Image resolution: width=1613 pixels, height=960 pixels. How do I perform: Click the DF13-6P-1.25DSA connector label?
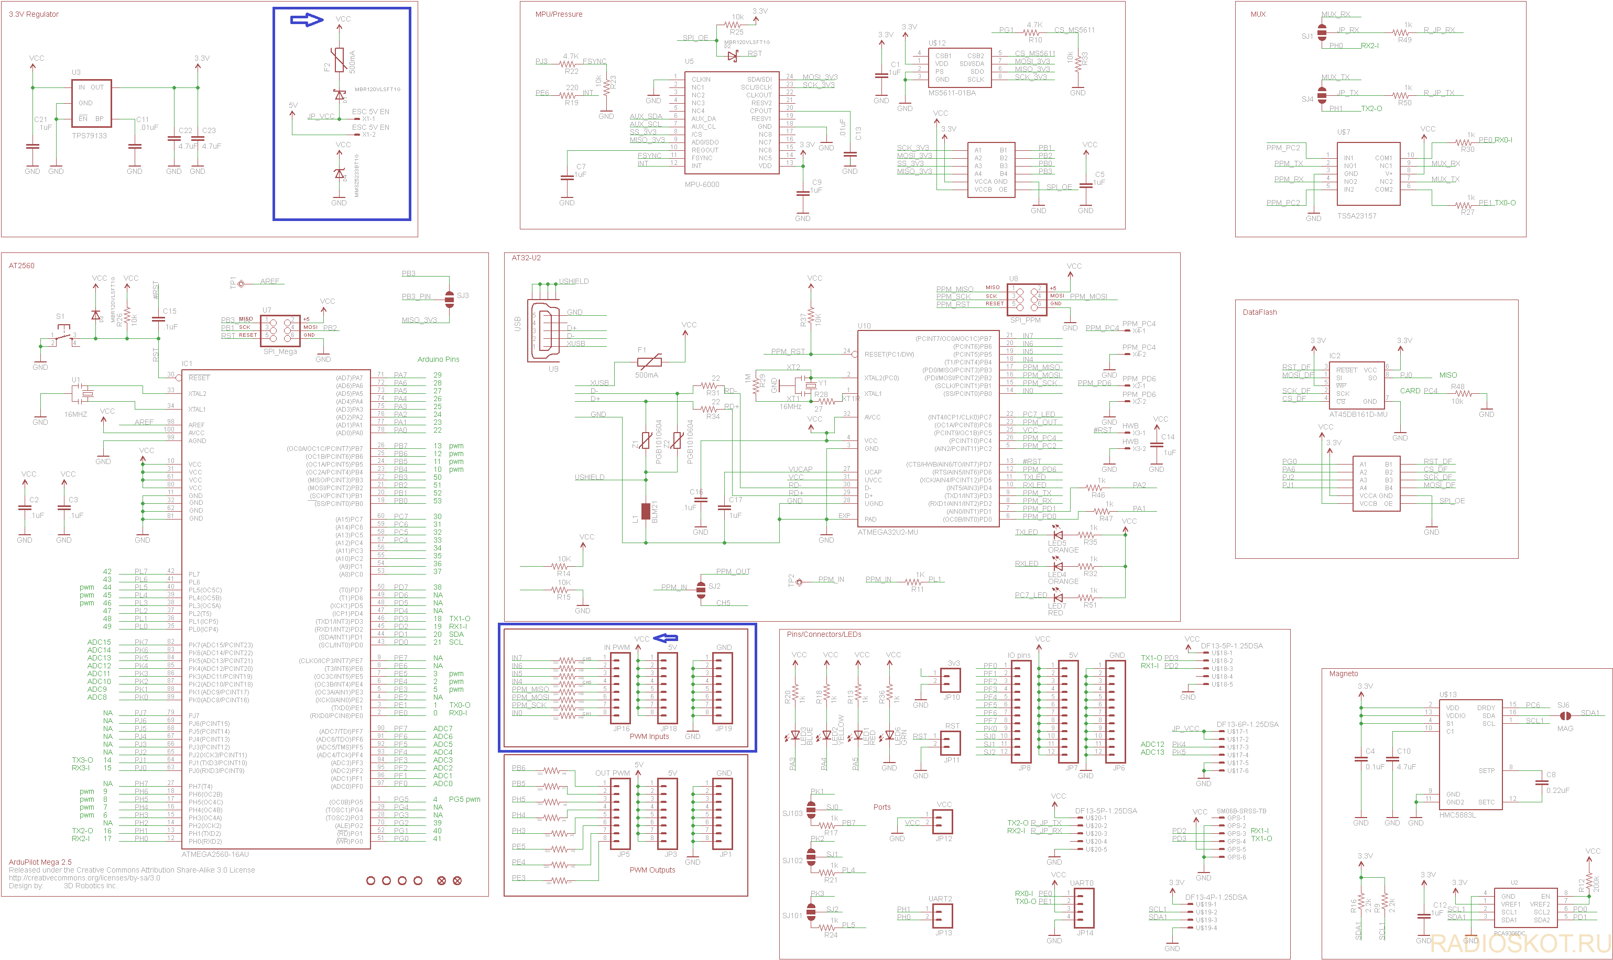coord(1247,724)
